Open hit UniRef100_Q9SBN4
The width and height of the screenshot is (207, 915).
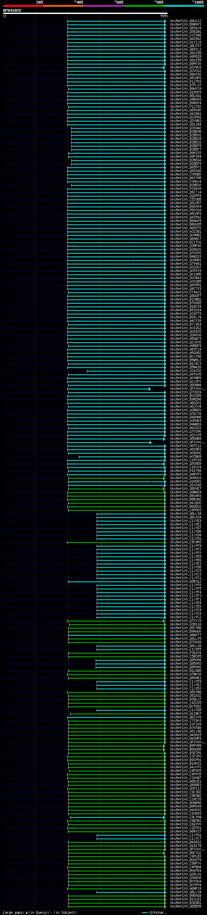click(186, 385)
